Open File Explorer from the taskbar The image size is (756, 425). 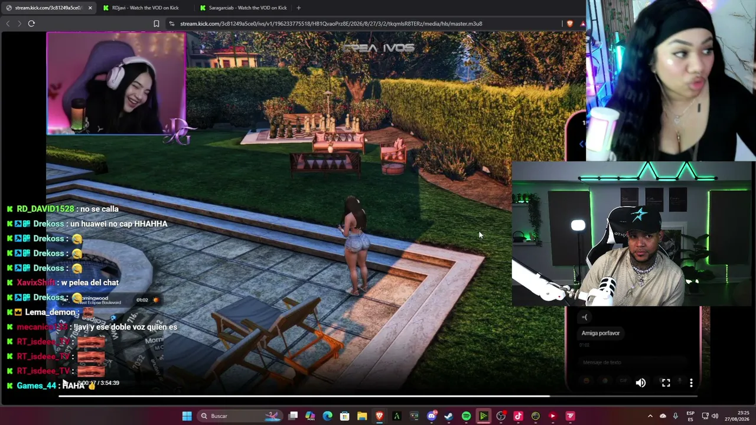[x=362, y=416]
